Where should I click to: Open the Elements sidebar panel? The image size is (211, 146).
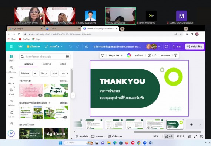click(11, 69)
